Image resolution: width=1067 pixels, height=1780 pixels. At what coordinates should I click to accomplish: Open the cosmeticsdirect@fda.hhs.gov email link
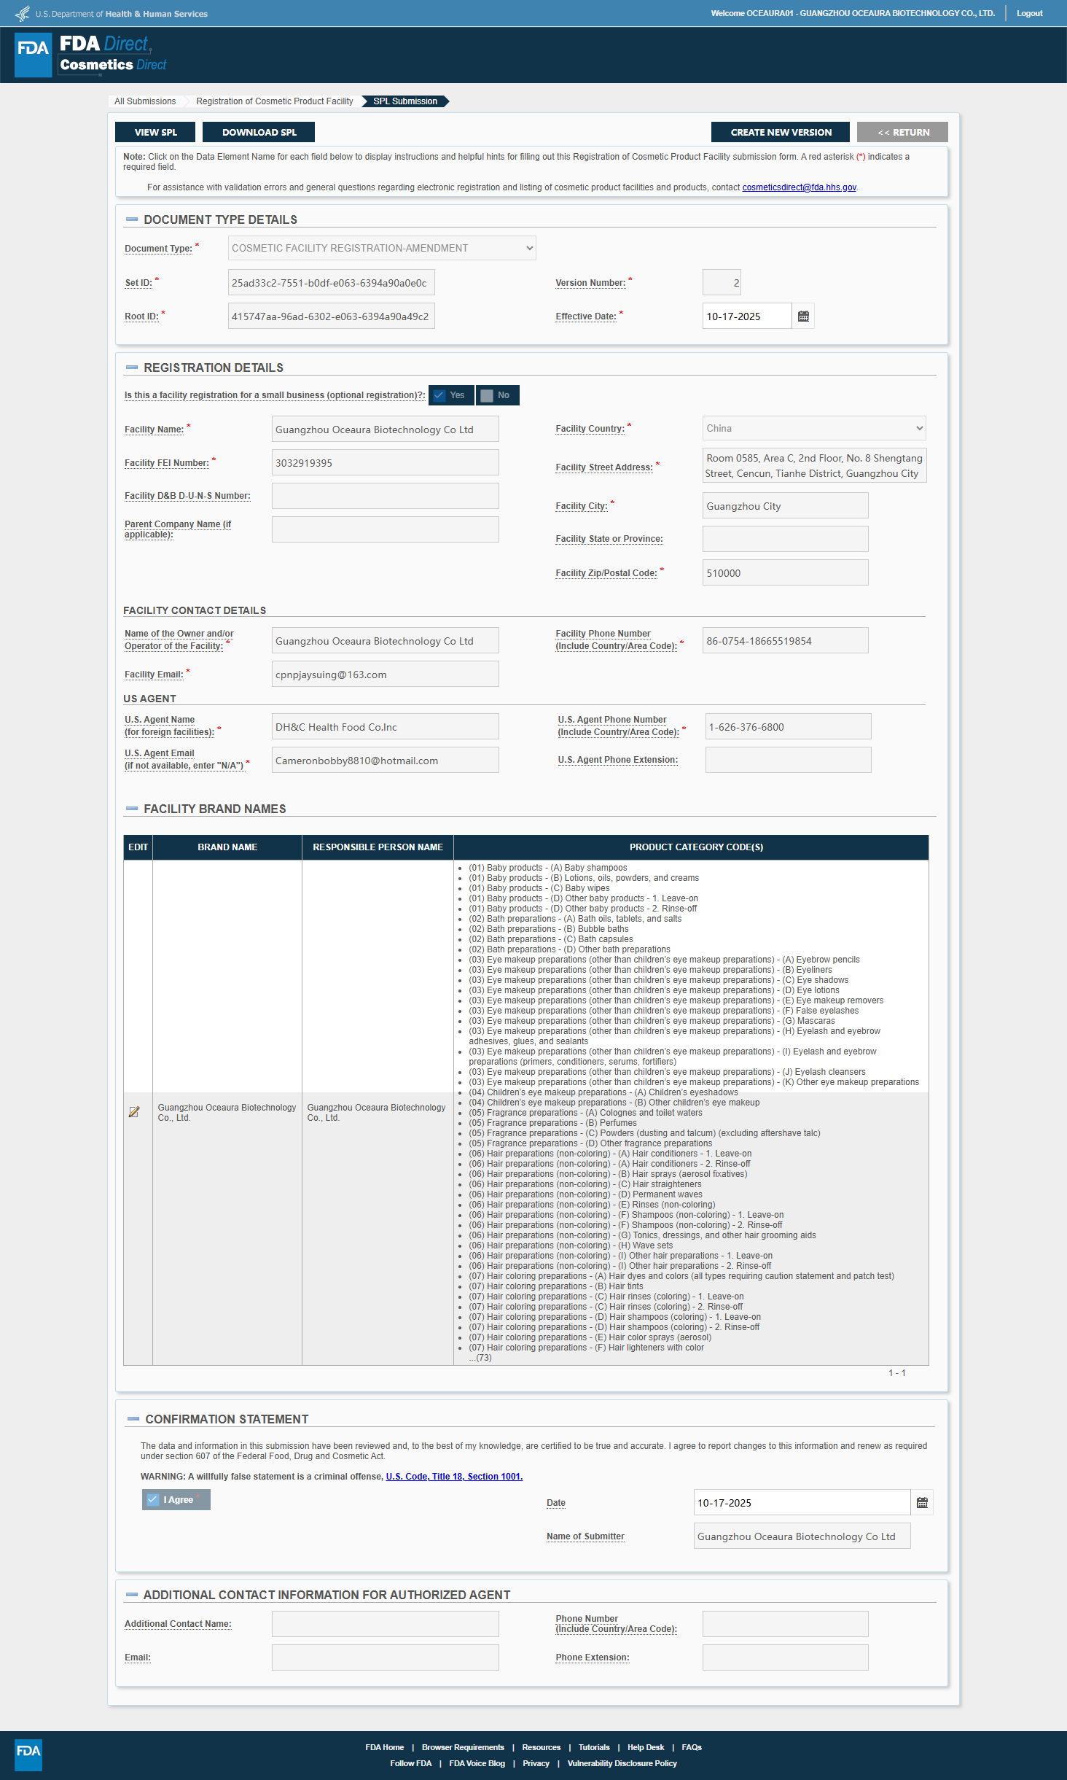[x=799, y=187]
